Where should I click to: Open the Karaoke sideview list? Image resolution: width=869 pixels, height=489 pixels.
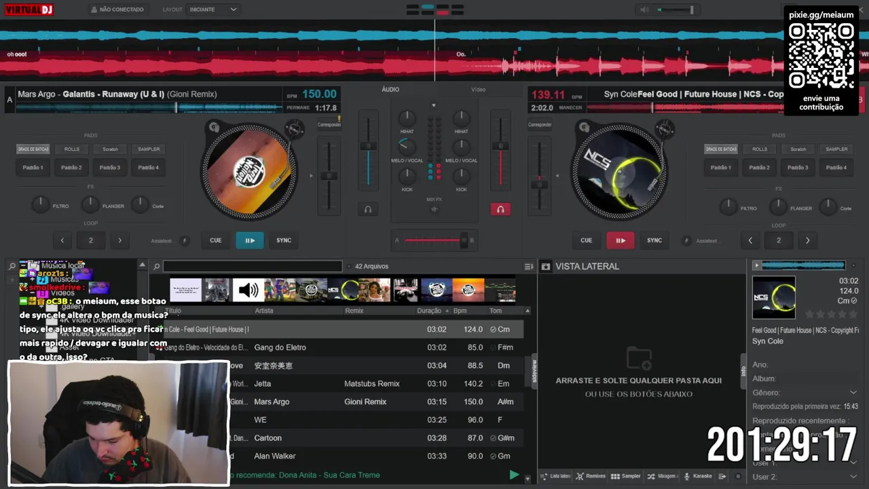pyautogui.click(x=698, y=476)
